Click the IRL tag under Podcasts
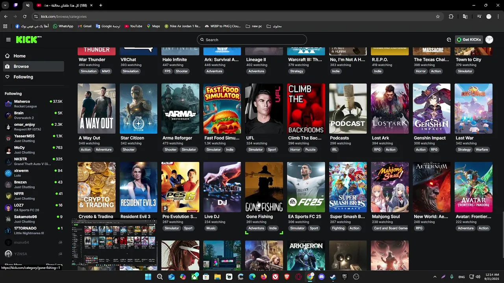504x283 pixels. click(334, 150)
